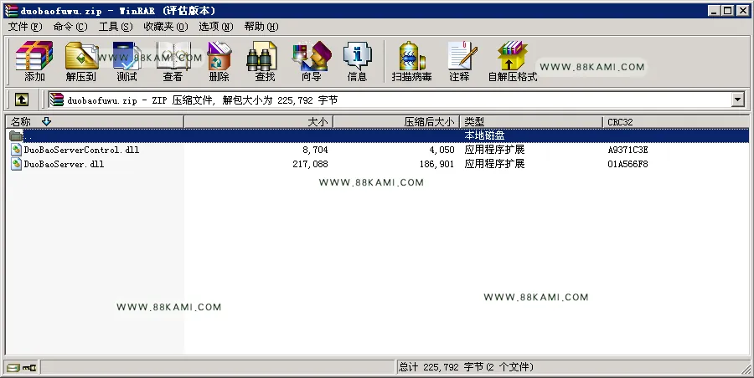This screenshot has width=754, height=378.
Task: Open the Favorites (收藏夹) menu
Action: click(x=166, y=27)
